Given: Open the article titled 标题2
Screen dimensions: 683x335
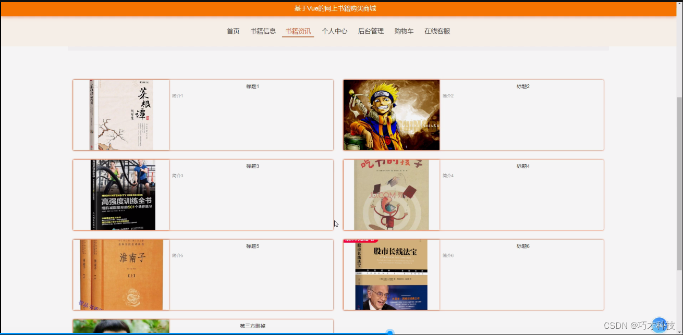Looking at the screenshot, I should (x=523, y=86).
